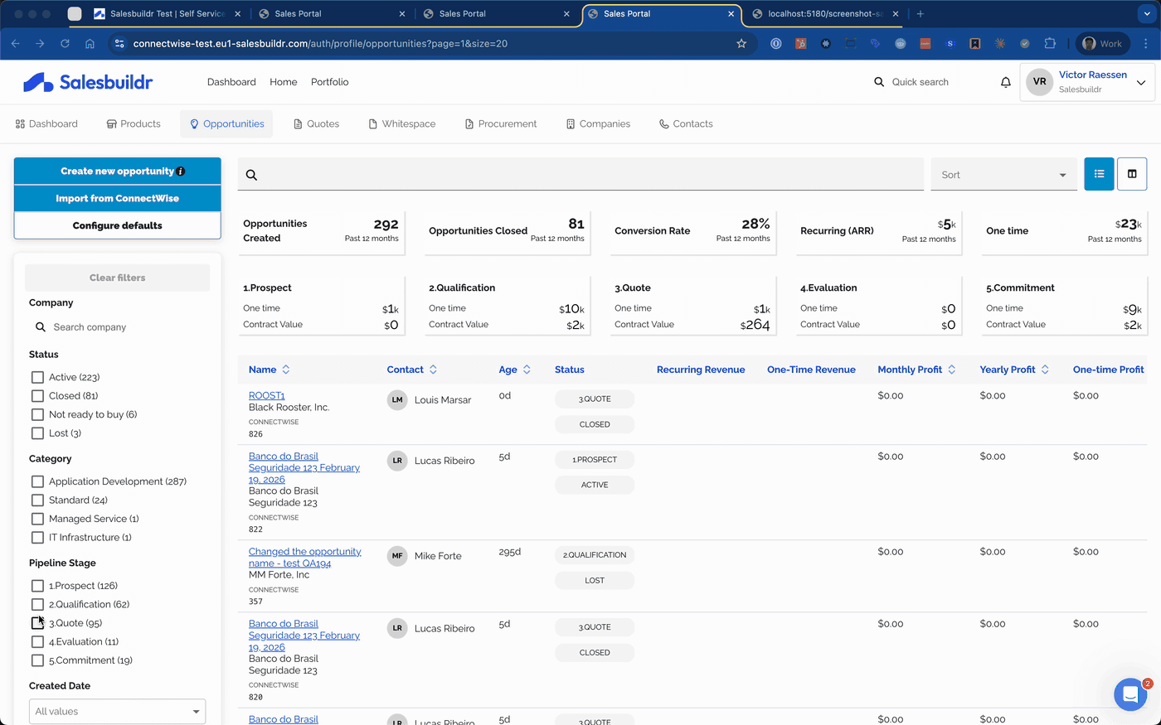This screenshot has width=1161, height=725.
Task: Open a new browser tab with plus icon
Action: coord(921,13)
